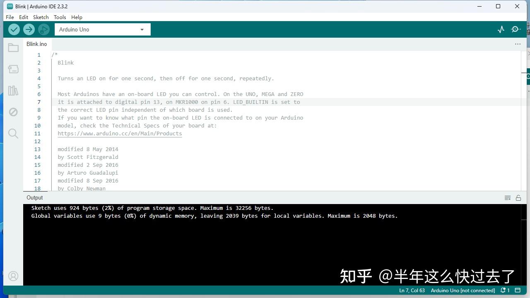Open the Library Manager in the sidebar
The height and width of the screenshot is (298, 530).
pos(13,90)
